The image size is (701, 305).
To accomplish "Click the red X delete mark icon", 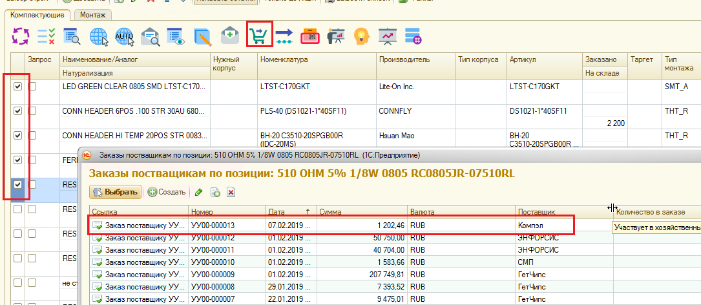I will [231, 192].
